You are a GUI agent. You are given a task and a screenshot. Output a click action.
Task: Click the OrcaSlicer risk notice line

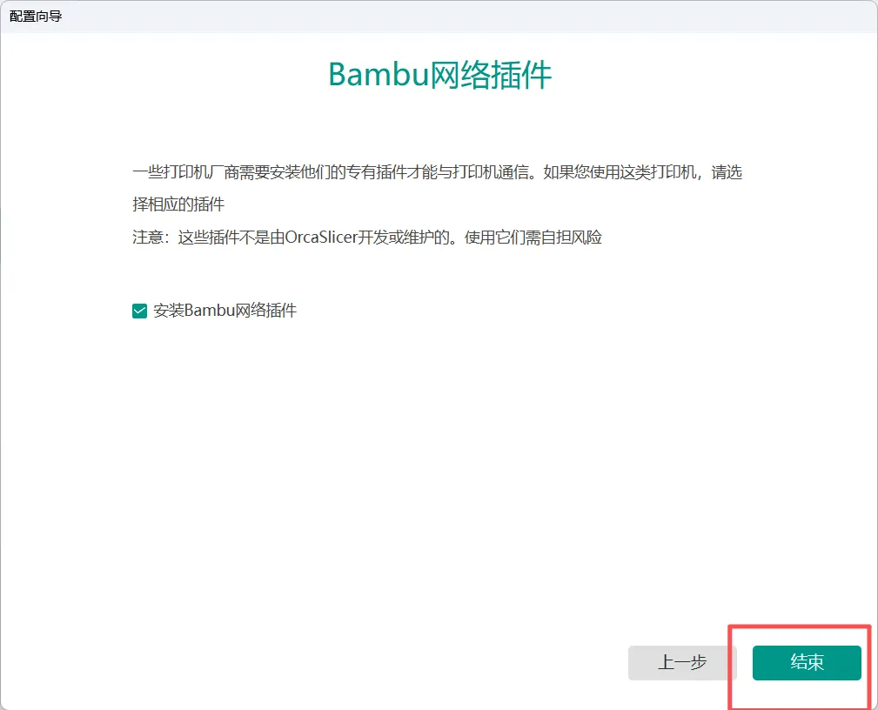[x=367, y=238]
